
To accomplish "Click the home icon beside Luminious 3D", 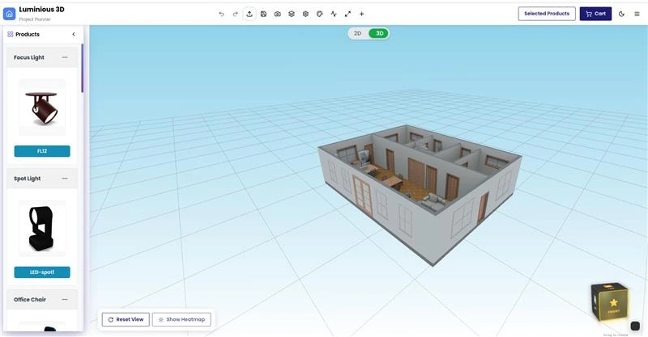I will tap(10, 14).
